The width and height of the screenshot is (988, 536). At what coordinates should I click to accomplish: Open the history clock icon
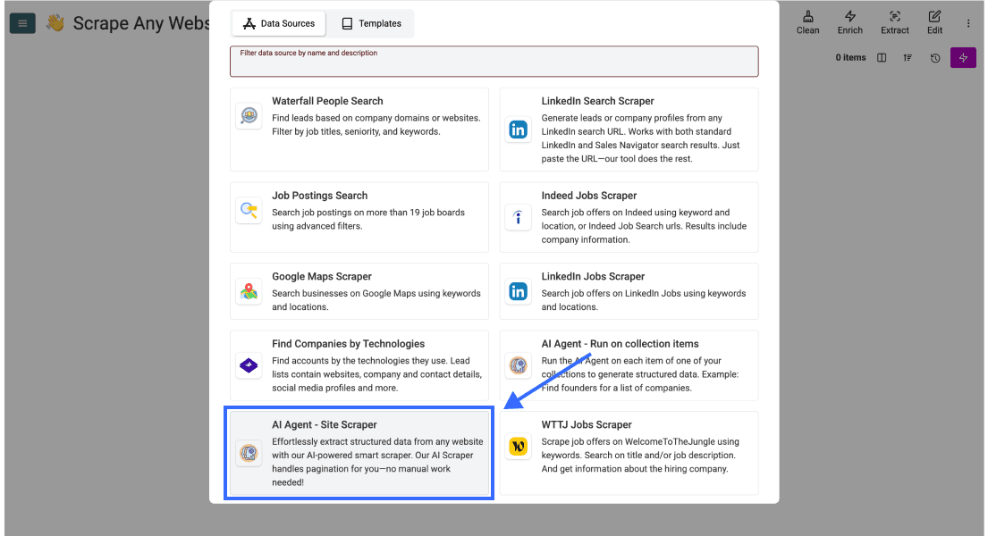(935, 58)
